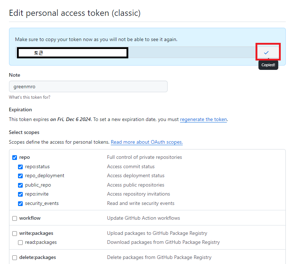
Task: Uncheck the repo scope checkbox
Action: click(x=14, y=157)
